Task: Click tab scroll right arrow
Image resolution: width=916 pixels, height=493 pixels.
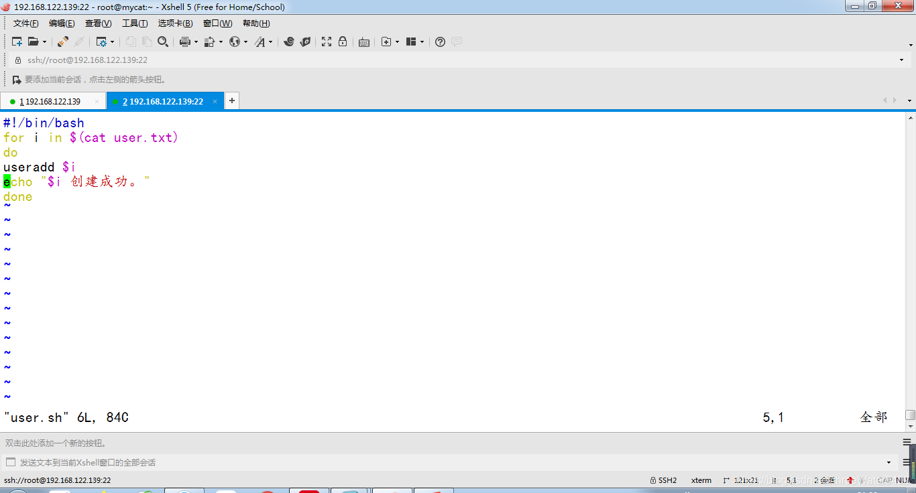Action: [895, 100]
